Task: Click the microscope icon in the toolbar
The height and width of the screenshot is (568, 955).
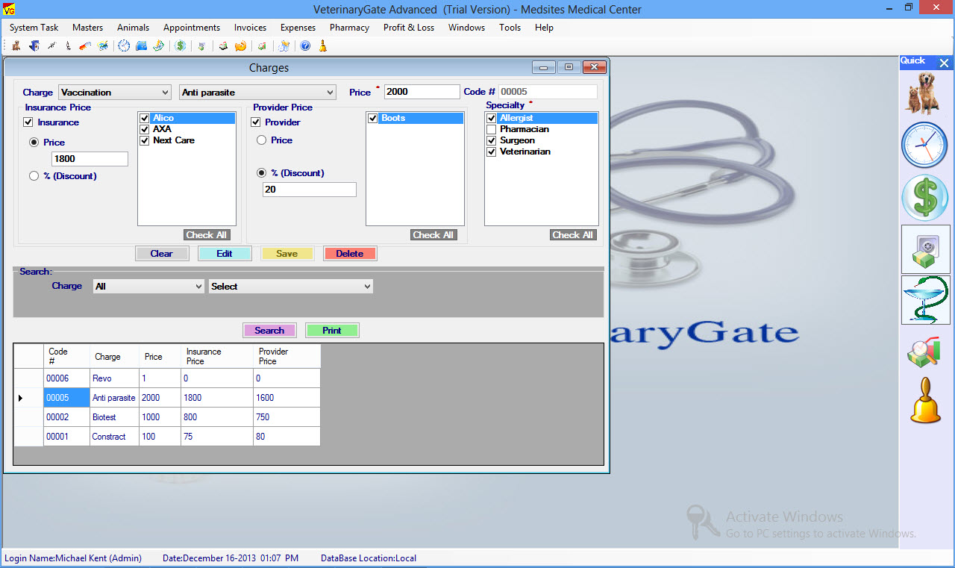Action: coord(67,46)
